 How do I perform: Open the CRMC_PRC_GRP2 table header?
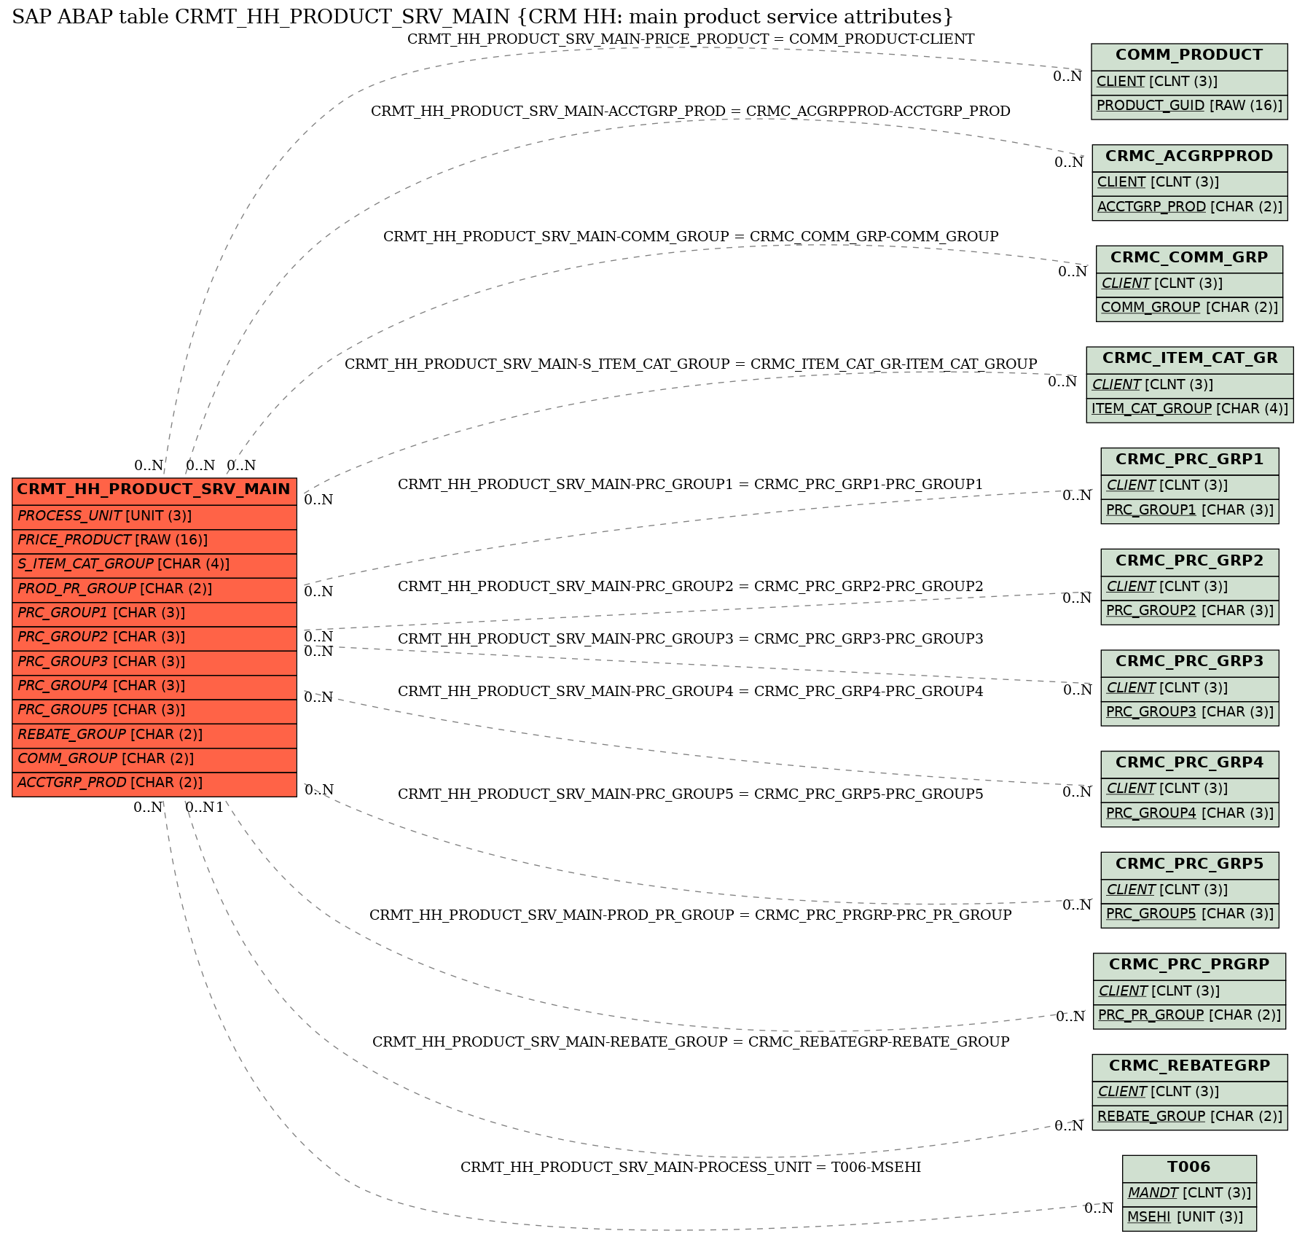(1189, 562)
